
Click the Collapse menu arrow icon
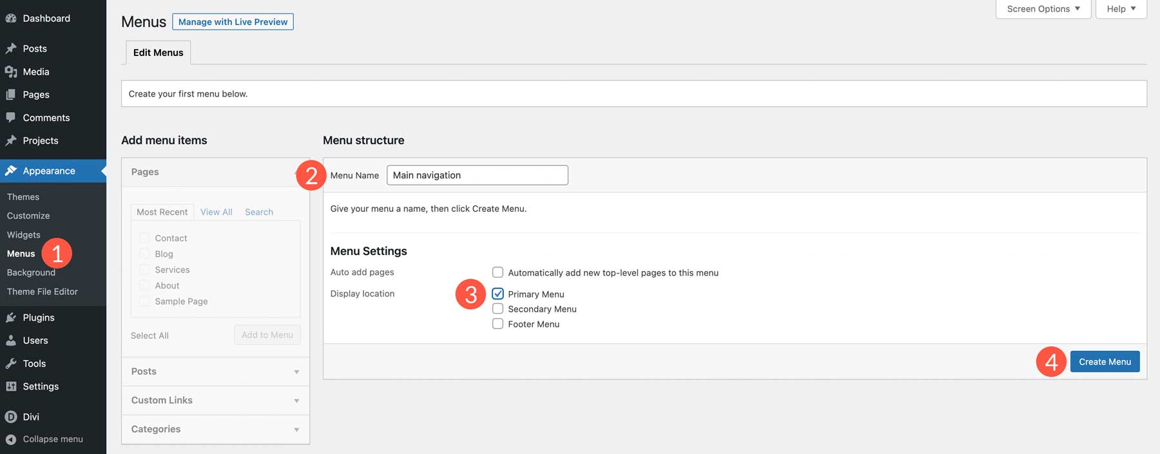coord(11,439)
